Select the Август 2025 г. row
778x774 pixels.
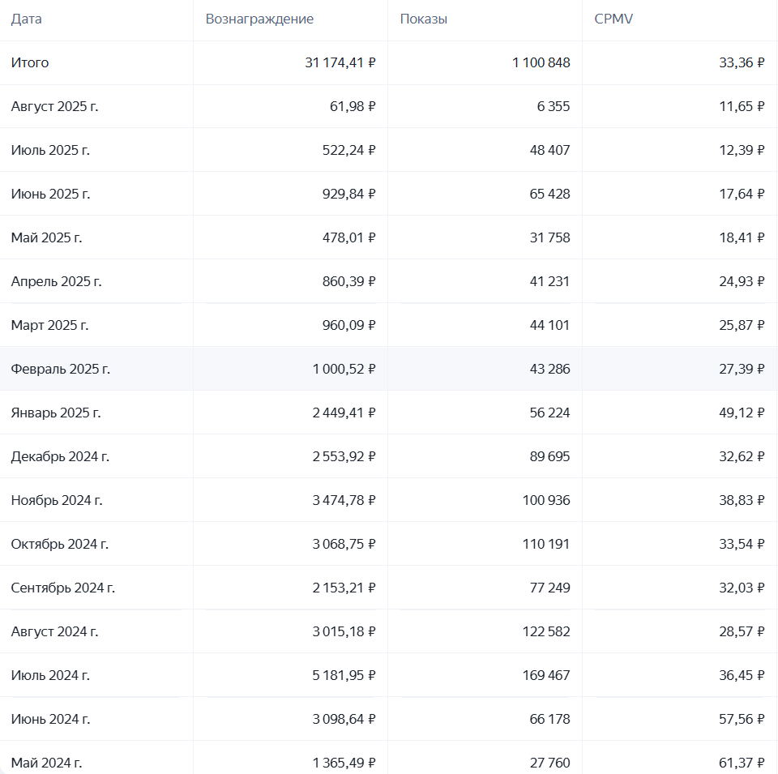[x=54, y=107]
